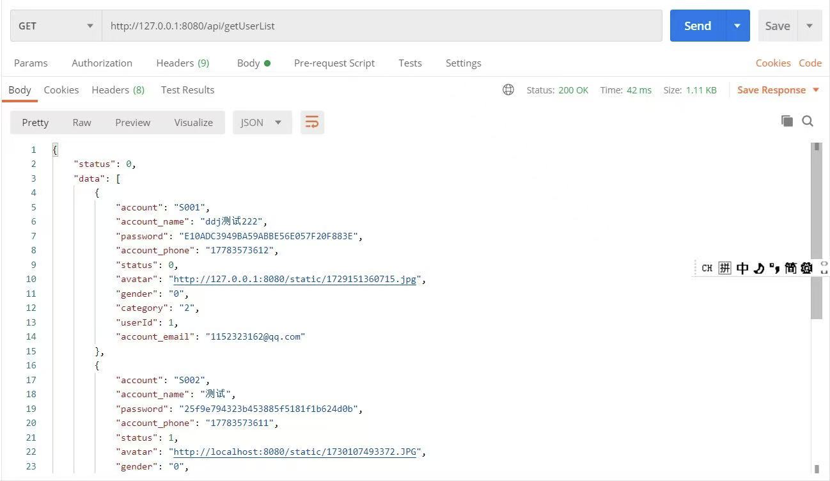This screenshot has width=830, height=481.
Task: Expand the Save Response dropdown
Action: tap(816, 90)
